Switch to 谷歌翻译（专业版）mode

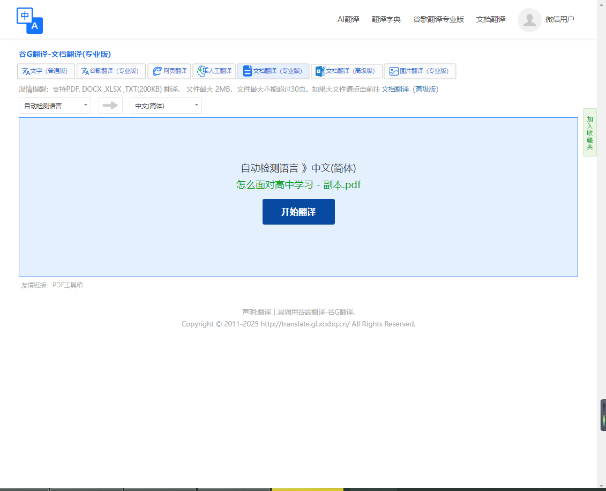(111, 71)
